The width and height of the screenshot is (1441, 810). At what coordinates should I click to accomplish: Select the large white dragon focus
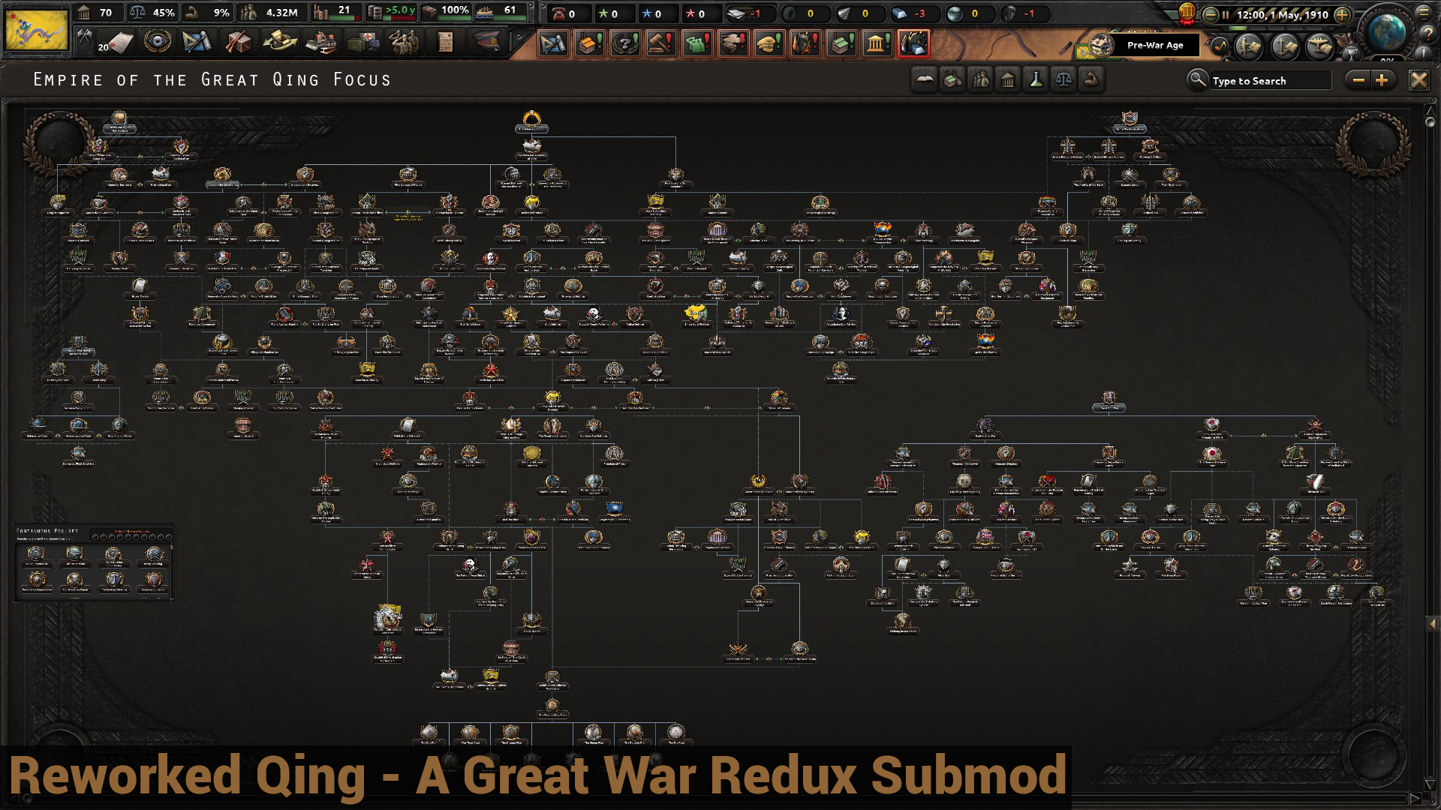388,619
